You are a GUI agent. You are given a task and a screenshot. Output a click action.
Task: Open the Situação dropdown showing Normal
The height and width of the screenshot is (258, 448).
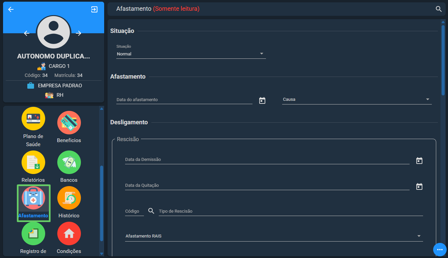point(191,54)
